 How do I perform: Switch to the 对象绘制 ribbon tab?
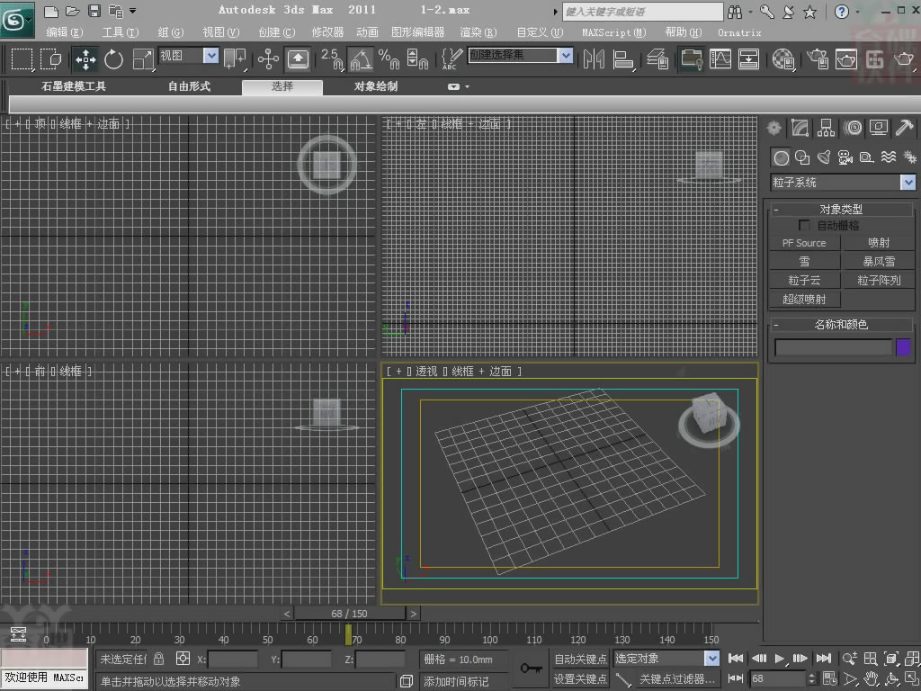tap(376, 86)
